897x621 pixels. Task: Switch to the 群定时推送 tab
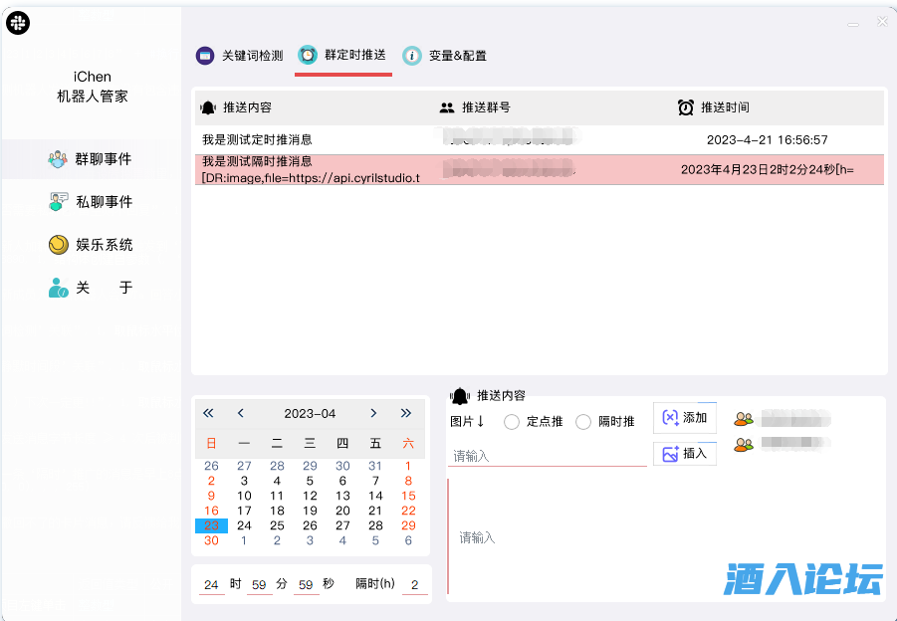[x=343, y=56]
